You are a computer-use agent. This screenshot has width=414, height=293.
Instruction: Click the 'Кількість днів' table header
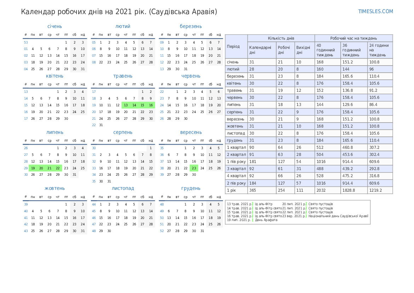(281, 38)
